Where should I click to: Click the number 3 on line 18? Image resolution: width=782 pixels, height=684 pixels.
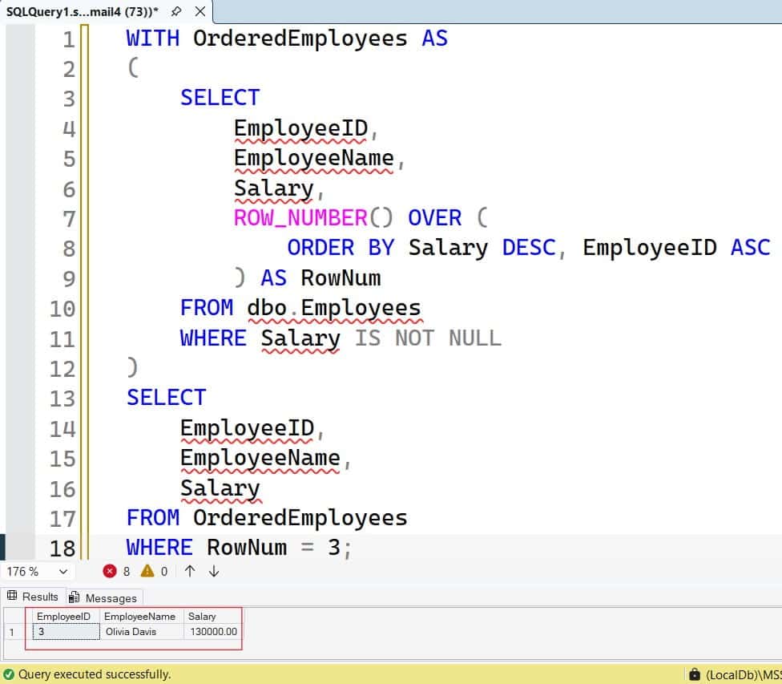[334, 548]
